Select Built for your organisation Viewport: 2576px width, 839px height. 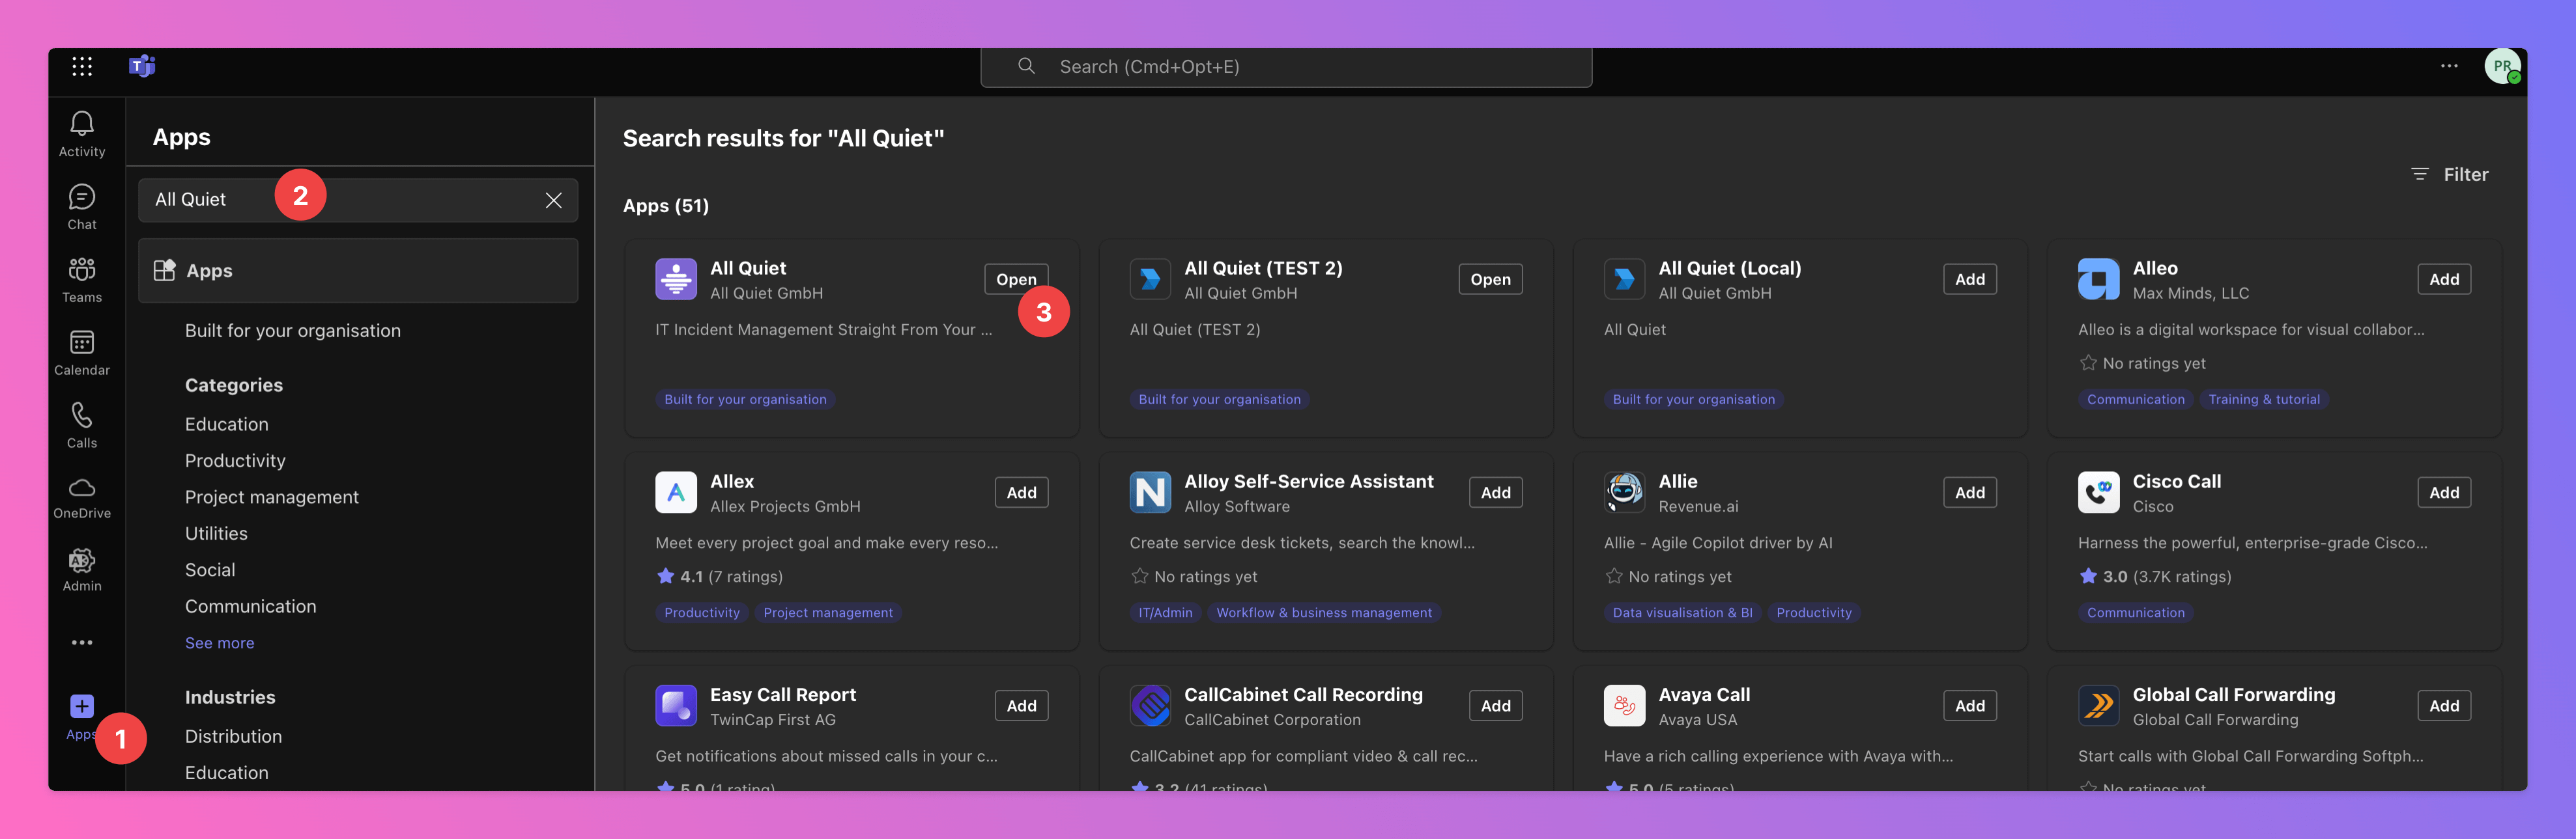click(x=292, y=331)
